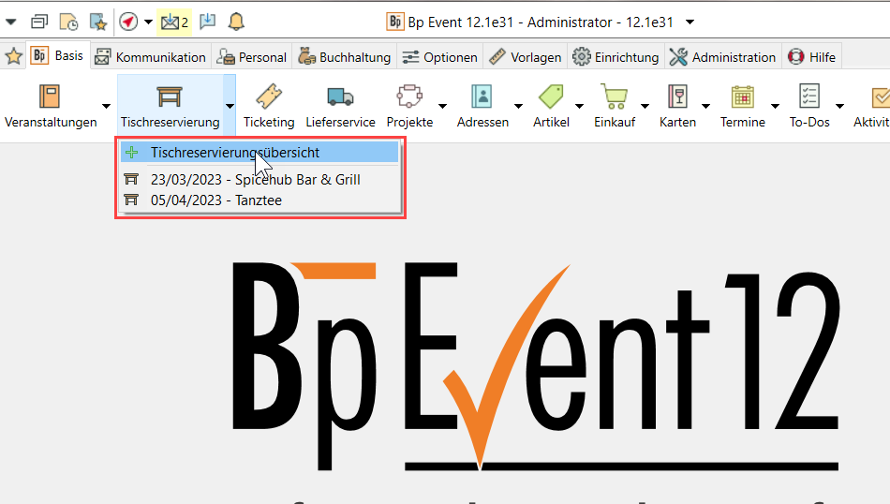
Task: Click the red compass navigation icon
Action: pos(129,22)
